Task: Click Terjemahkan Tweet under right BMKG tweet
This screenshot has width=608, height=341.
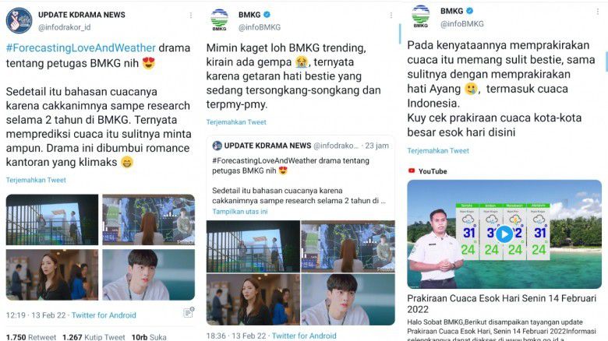Action: click(438, 151)
